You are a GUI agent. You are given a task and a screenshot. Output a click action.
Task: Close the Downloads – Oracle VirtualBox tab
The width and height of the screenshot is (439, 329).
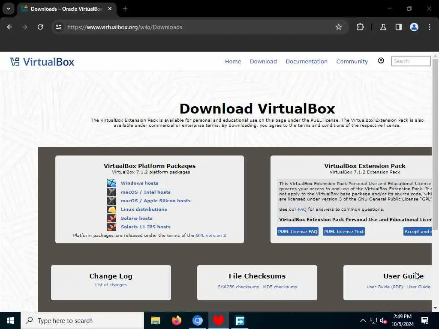[110, 9]
